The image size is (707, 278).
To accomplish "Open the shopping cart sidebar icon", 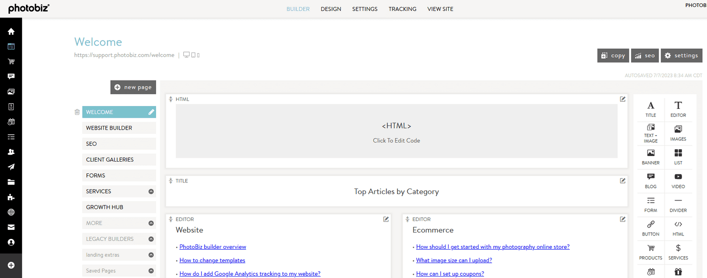I will pos(11,62).
